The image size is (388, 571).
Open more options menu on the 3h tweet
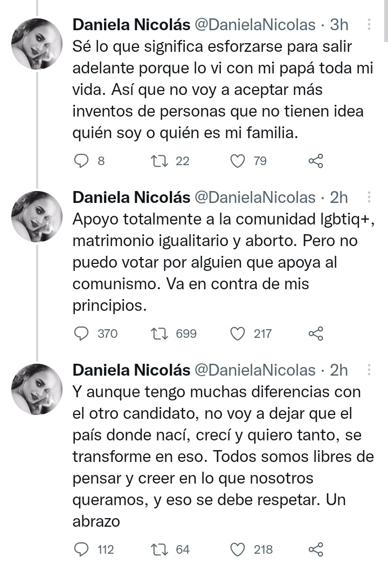369,24
